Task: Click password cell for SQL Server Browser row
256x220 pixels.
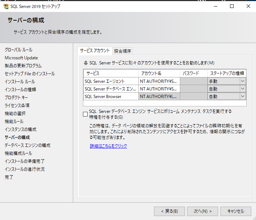Action: click(x=194, y=97)
